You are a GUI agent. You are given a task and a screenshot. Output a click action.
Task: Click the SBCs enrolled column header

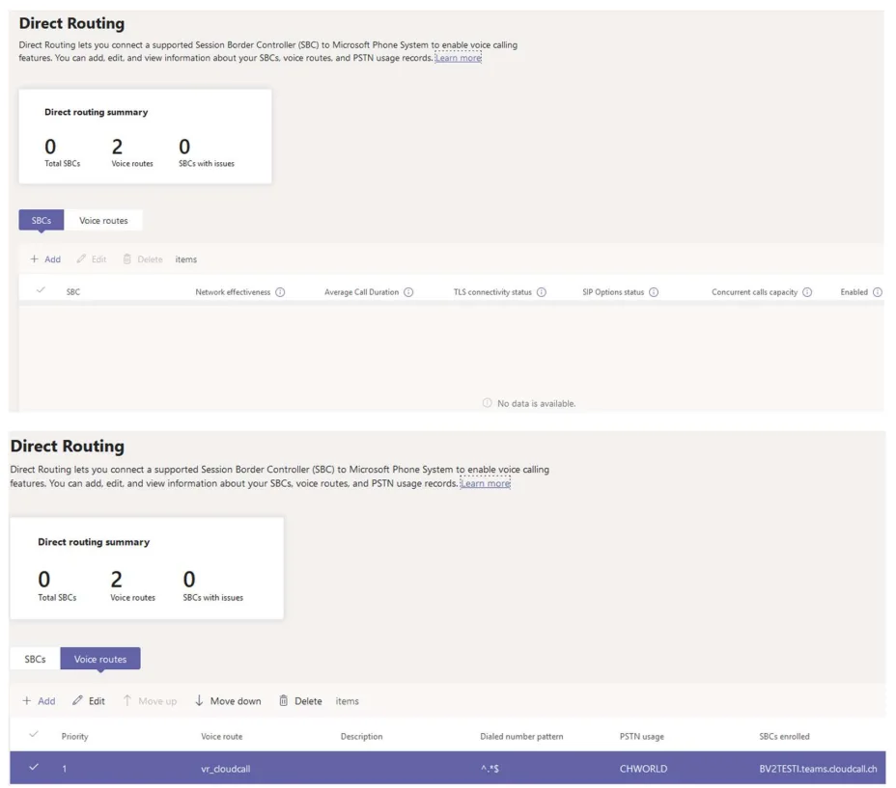tap(784, 737)
